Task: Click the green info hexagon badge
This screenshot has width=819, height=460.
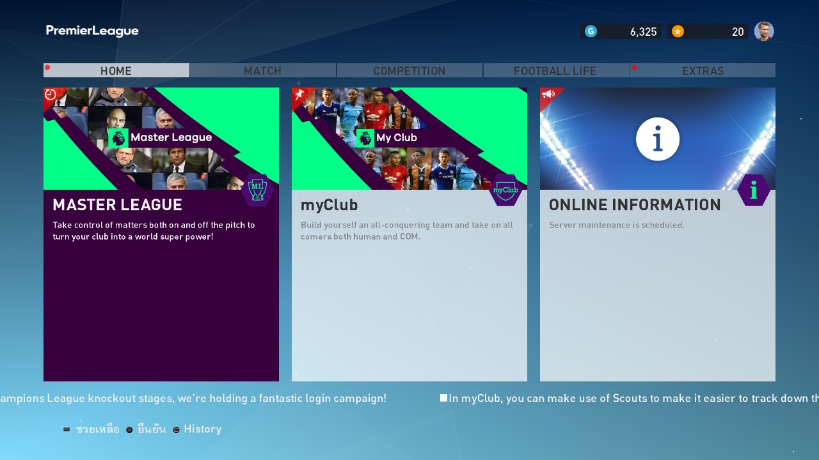Action: click(754, 190)
